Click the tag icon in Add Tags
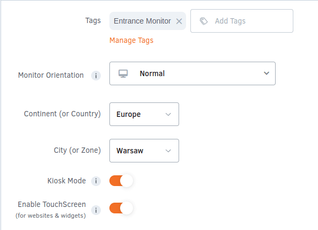The height and width of the screenshot is (230, 318). [x=204, y=21]
